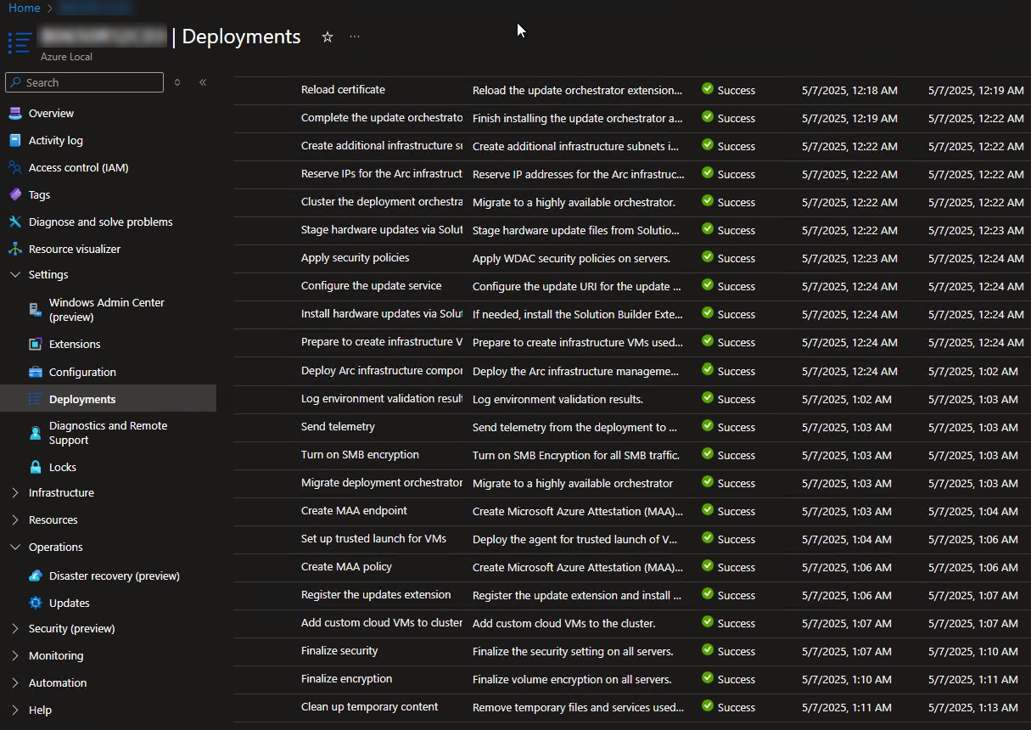Click into the sidebar Search field
The image size is (1031, 730).
pyautogui.click(x=84, y=82)
